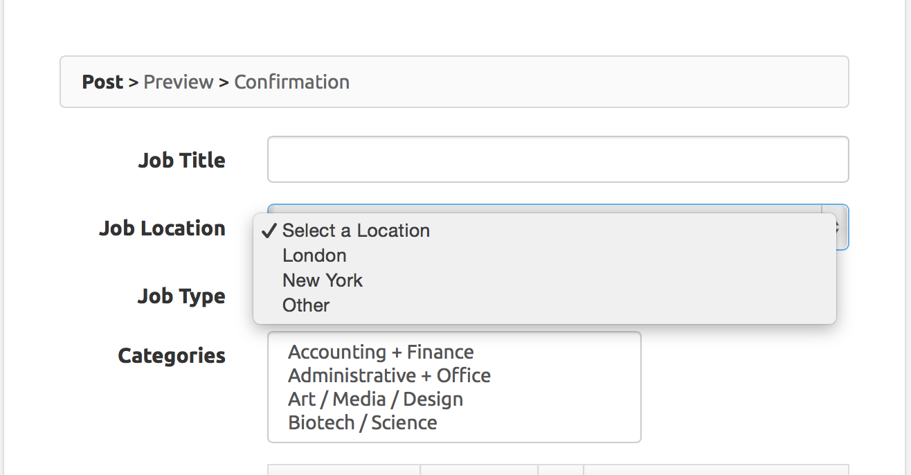Image resolution: width=911 pixels, height=475 pixels.
Task: Focus the Job Title text field
Action: [x=557, y=159]
